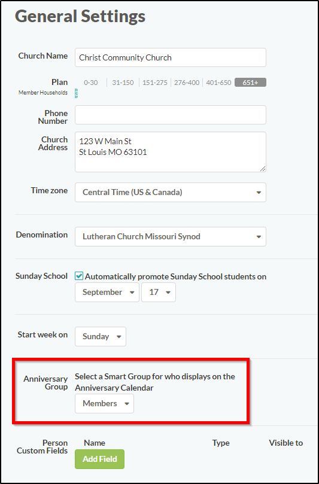Select the 151-275 plan option
Screen dimensions: 319x484
coord(155,83)
